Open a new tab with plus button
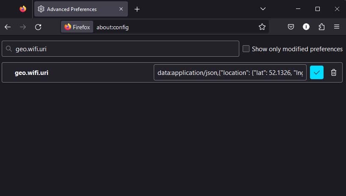Viewport: 346px width, 196px height. point(137,9)
